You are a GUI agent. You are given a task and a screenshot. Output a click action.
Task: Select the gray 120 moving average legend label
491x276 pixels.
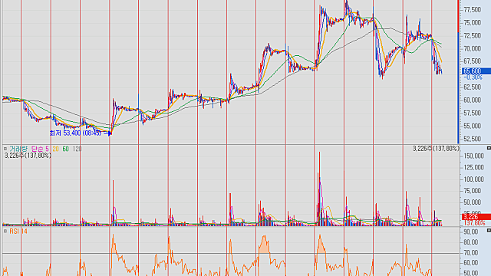[x=77, y=149]
